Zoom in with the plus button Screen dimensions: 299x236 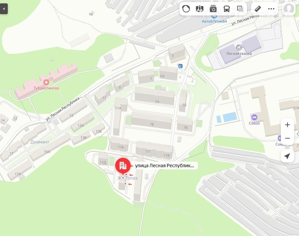tap(288, 125)
